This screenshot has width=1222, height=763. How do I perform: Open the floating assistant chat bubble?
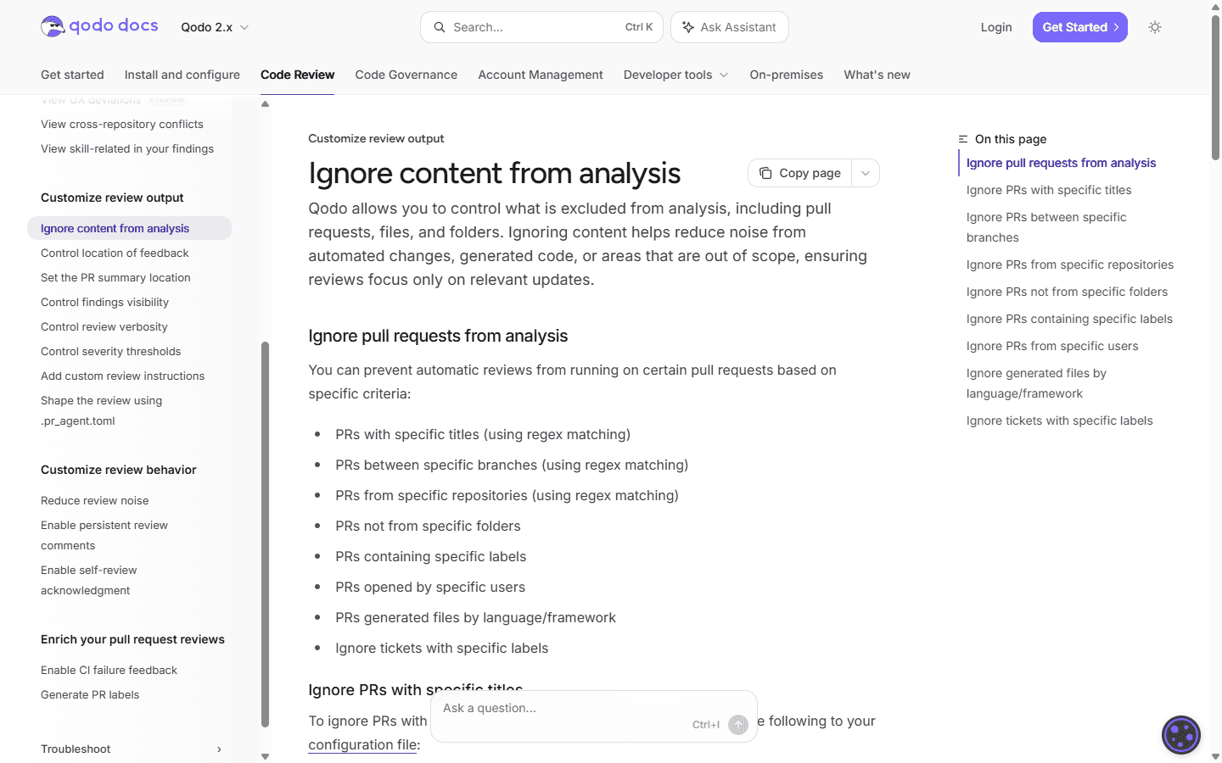(x=1181, y=735)
